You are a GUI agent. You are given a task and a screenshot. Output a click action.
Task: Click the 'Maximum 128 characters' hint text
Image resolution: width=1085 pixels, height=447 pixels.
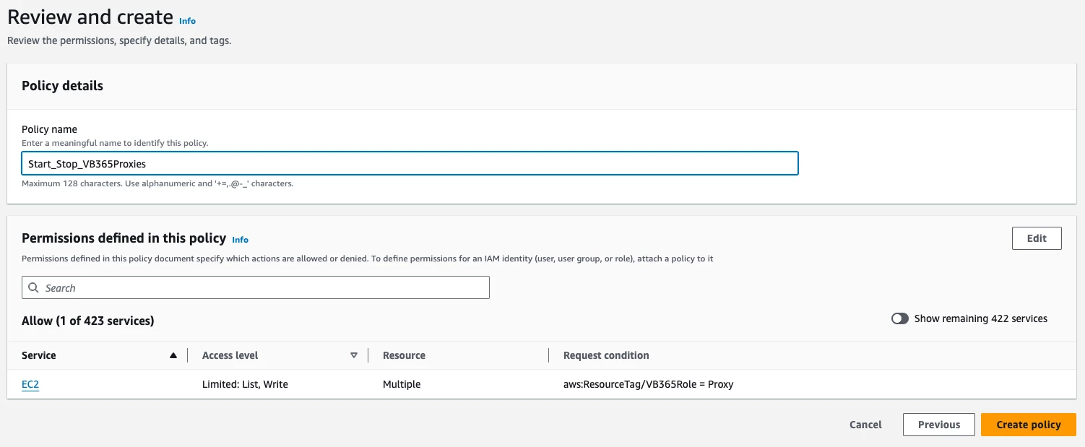tap(157, 183)
